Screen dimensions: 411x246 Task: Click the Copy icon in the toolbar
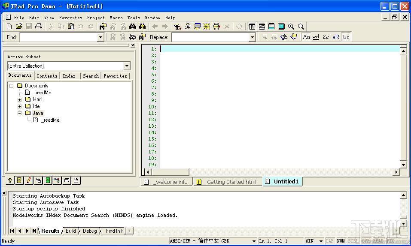(x=61, y=27)
